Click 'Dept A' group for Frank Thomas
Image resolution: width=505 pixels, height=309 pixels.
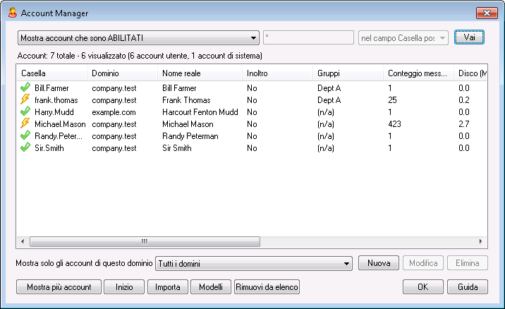(x=329, y=100)
